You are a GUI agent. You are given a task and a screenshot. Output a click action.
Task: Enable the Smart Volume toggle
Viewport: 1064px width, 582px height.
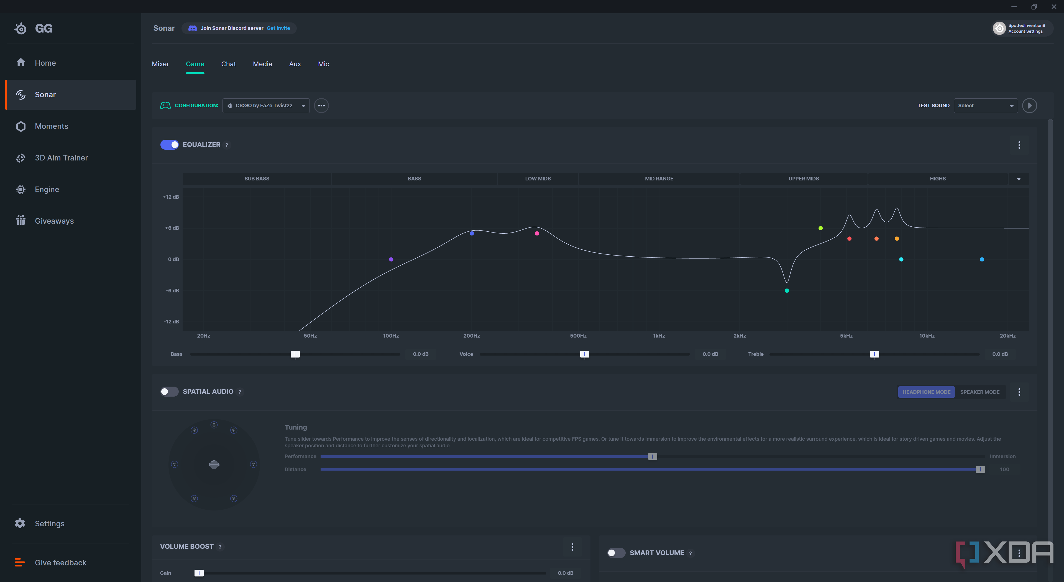tap(616, 553)
